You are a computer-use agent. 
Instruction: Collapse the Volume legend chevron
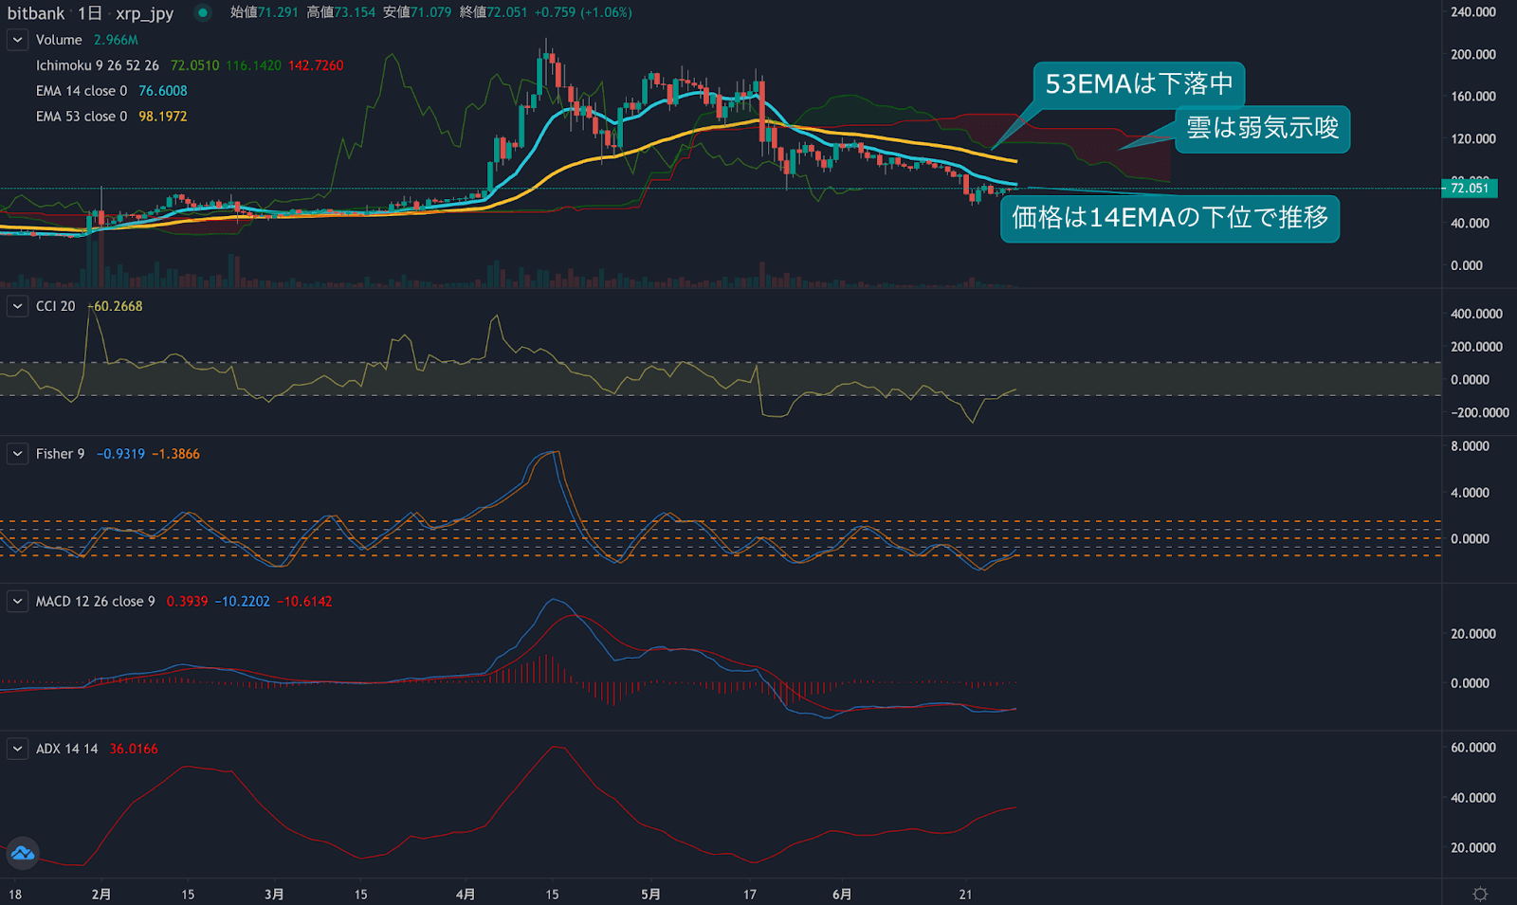(x=17, y=40)
